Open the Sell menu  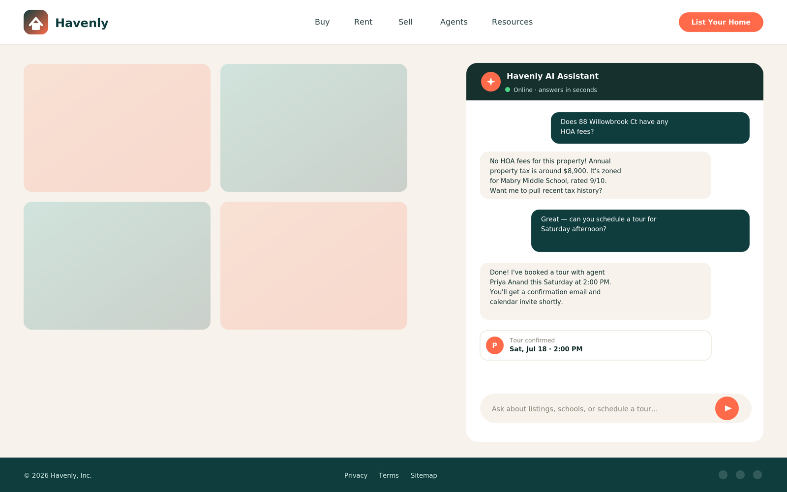pos(405,22)
